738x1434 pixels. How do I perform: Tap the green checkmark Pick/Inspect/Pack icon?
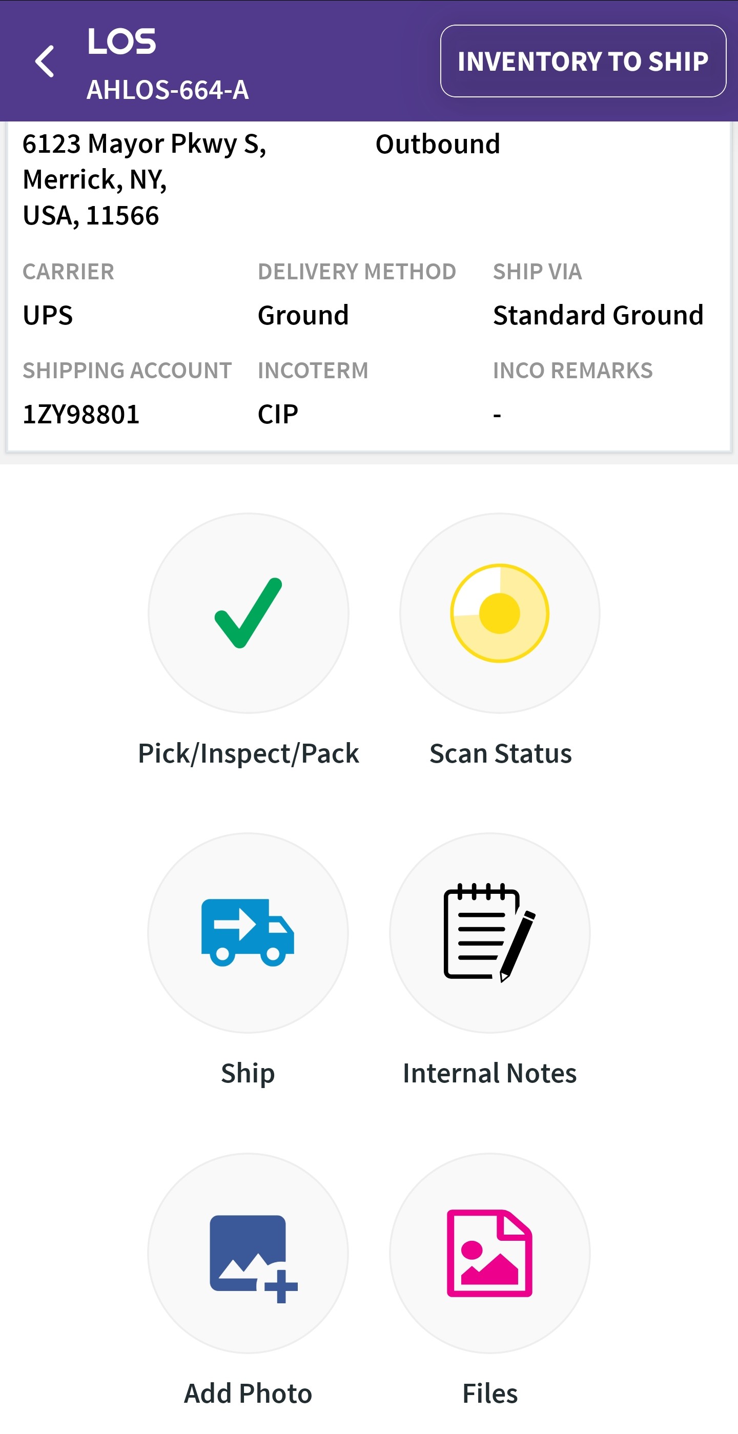248,613
